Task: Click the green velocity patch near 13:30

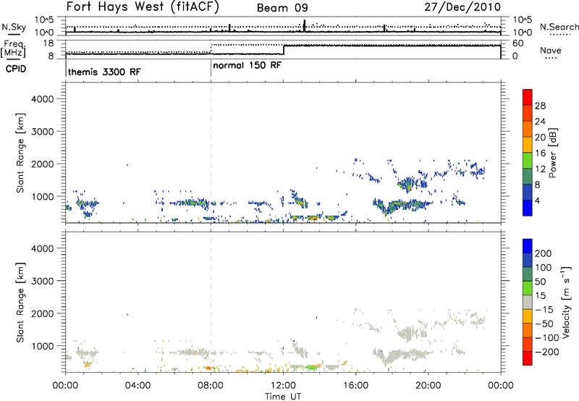Action: point(312,367)
